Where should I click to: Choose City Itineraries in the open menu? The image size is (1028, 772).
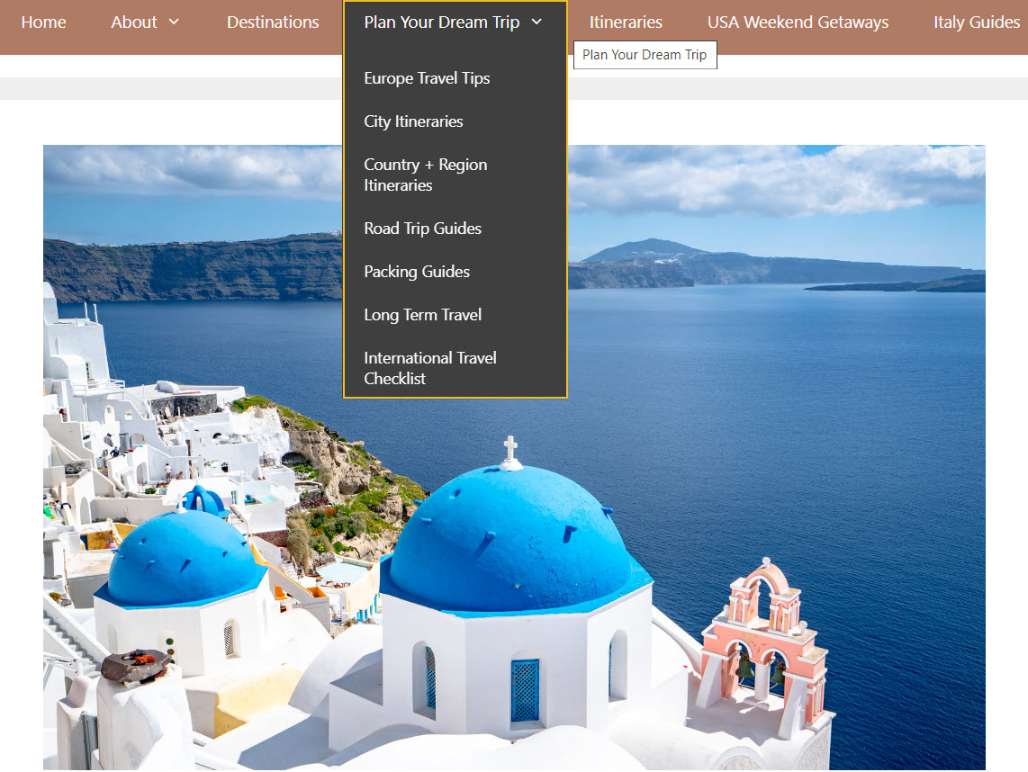coord(413,121)
